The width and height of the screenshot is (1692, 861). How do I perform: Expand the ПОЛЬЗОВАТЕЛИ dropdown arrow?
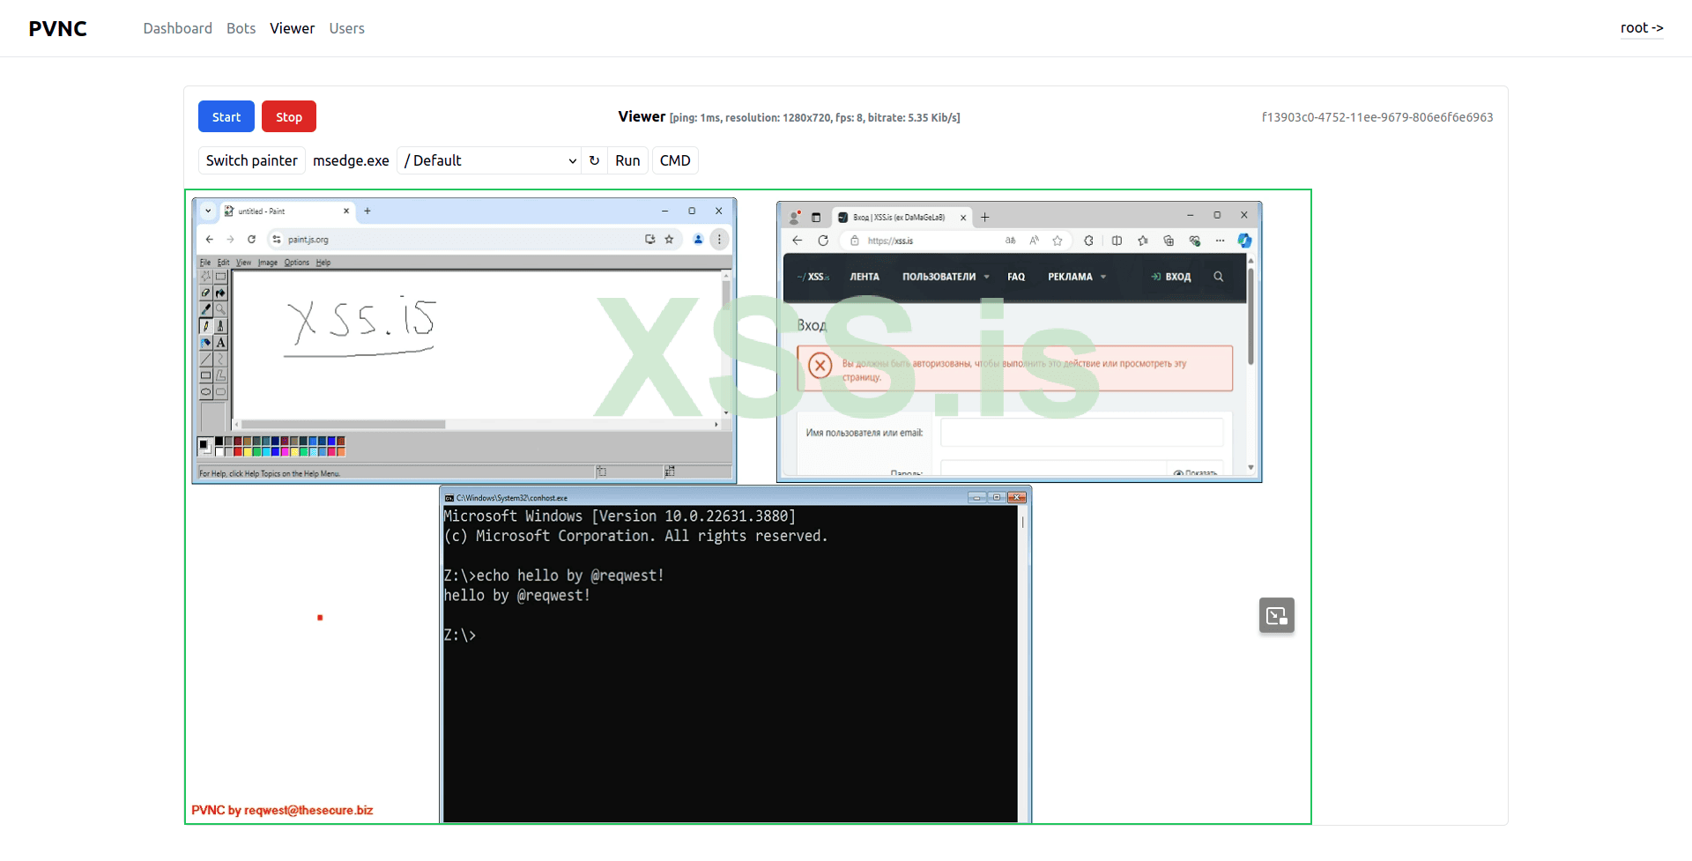987,277
